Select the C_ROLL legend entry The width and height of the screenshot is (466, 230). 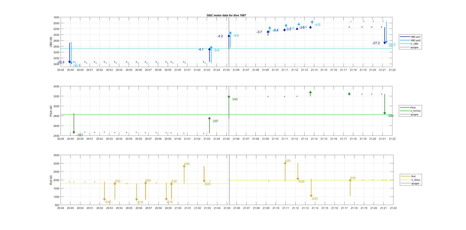tap(411, 180)
